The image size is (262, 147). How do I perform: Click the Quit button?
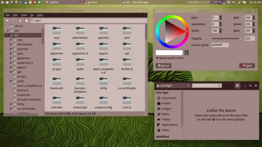(x=247, y=65)
